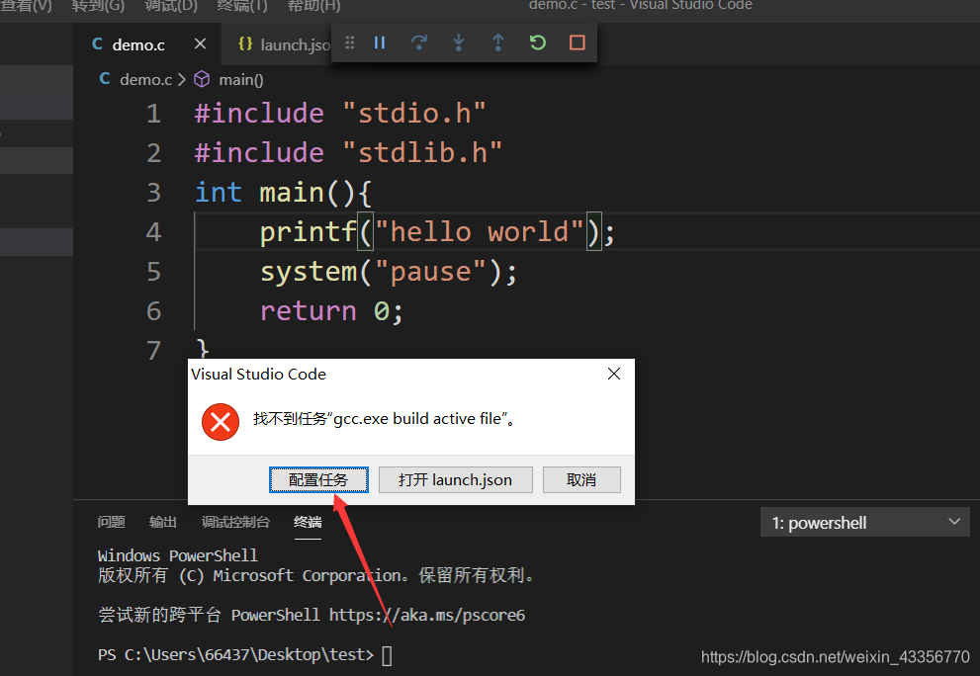
Task: Click the Step Over debug icon
Action: click(418, 42)
